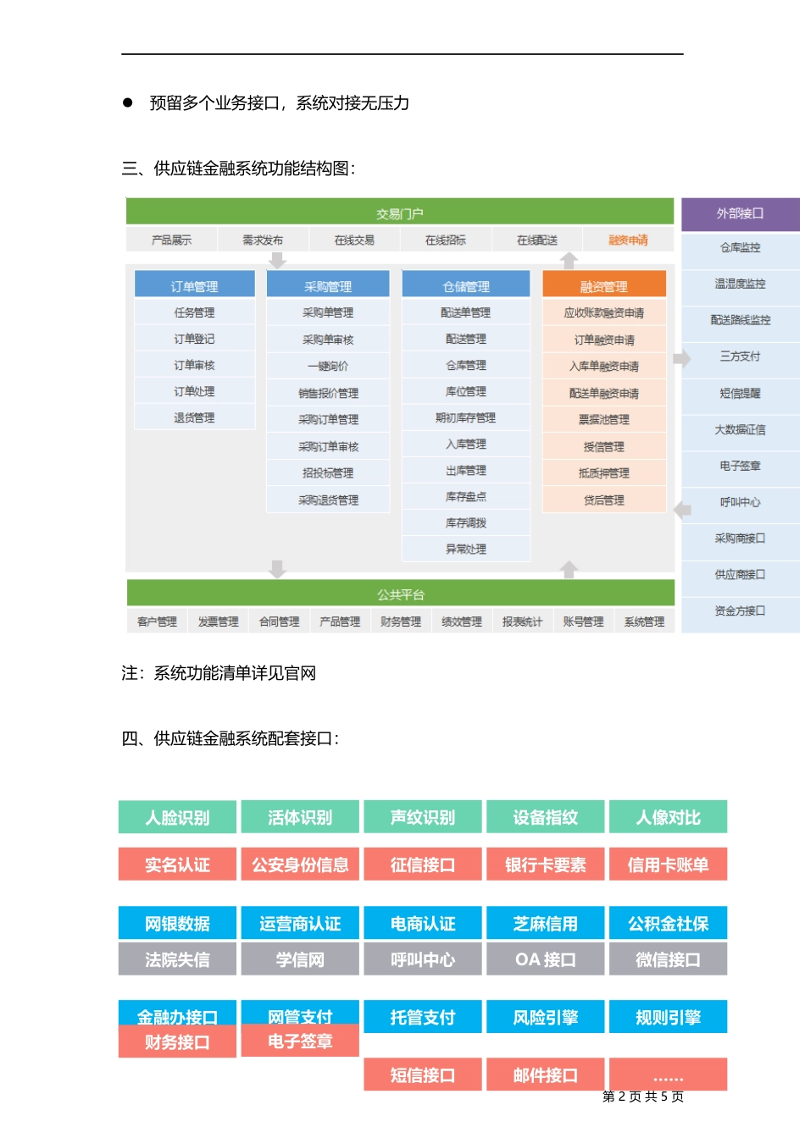Click the orange 融资管理 header

coord(604,285)
